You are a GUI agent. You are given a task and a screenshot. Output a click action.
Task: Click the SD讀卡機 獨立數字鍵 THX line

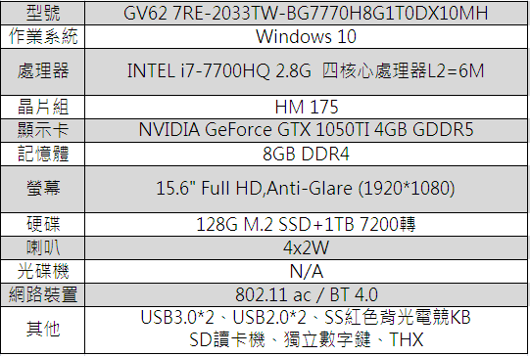[306, 339]
